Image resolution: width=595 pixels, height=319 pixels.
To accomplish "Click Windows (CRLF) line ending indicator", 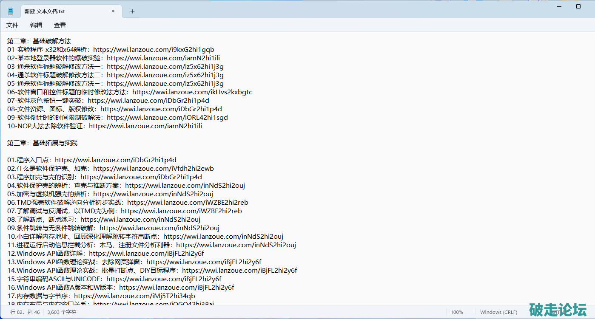I will coord(498,312).
